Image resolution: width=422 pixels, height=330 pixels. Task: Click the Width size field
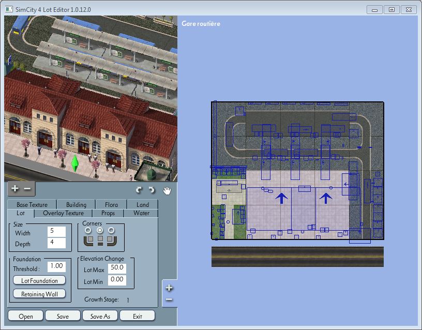(x=56, y=232)
